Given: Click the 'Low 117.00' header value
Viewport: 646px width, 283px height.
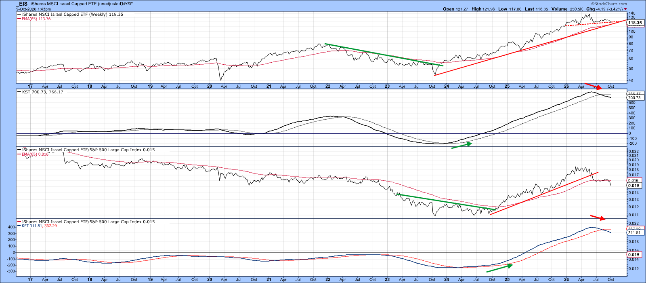Looking at the screenshot, I should coord(510,9).
